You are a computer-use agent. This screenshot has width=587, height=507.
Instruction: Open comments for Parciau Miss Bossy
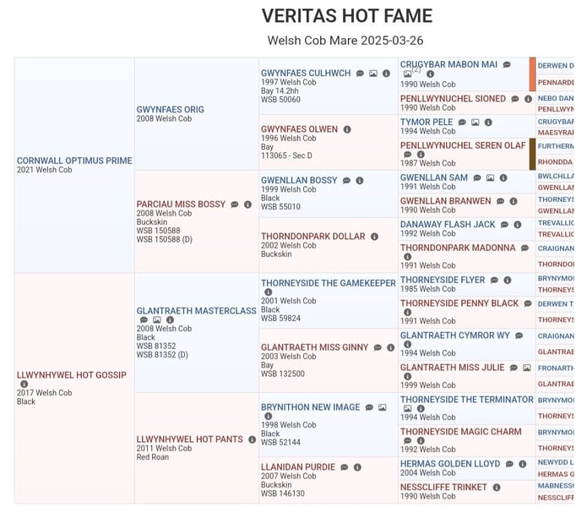click(x=235, y=204)
